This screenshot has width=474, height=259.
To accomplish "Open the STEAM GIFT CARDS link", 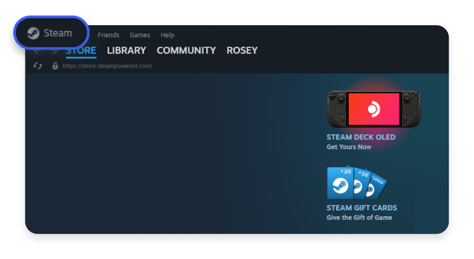I will (x=362, y=208).
